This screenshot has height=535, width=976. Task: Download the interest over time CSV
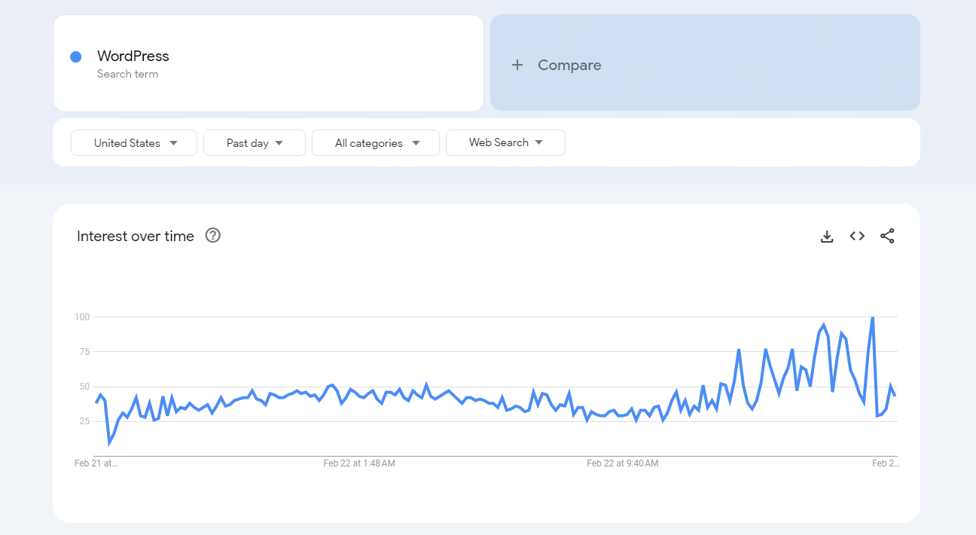pos(827,237)
